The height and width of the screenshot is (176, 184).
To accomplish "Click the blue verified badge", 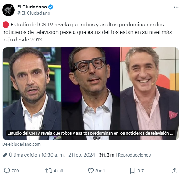I will click(x=51, y=7).
